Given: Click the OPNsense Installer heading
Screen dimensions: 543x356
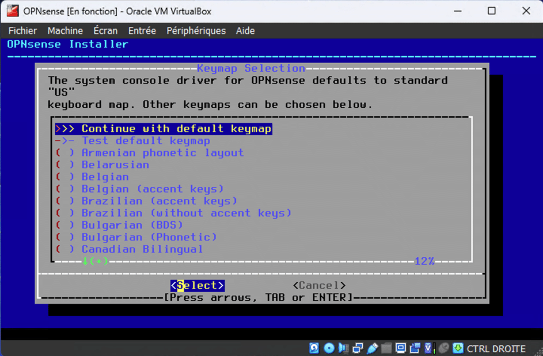Looking at the screenshot, I should [68, 45].
